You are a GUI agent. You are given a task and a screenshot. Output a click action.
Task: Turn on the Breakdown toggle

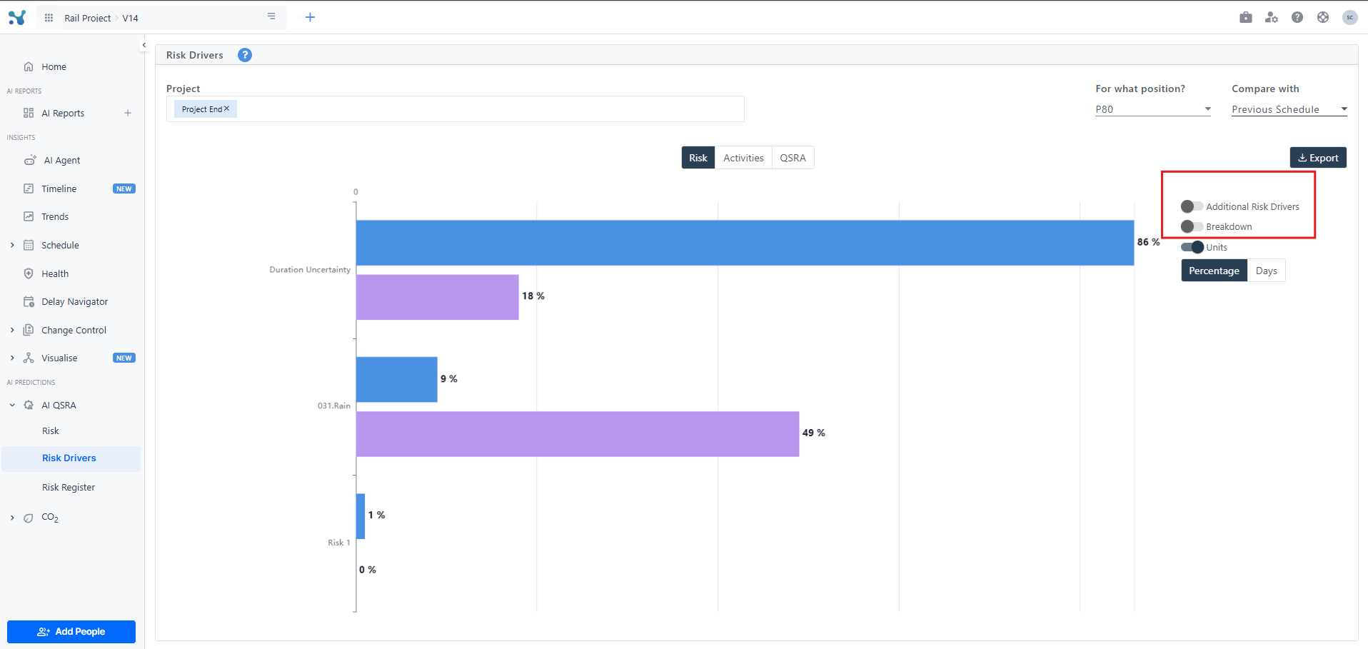click(1192, 226)
